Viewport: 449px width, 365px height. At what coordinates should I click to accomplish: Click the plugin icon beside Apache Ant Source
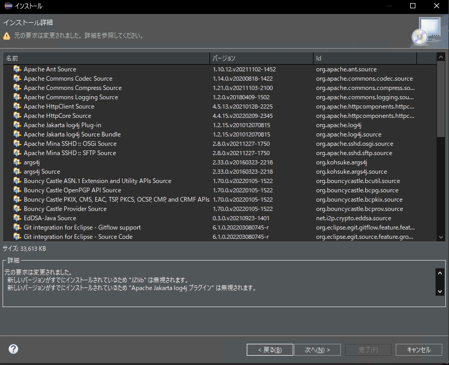pyautogui.click(x=18, y=69)
